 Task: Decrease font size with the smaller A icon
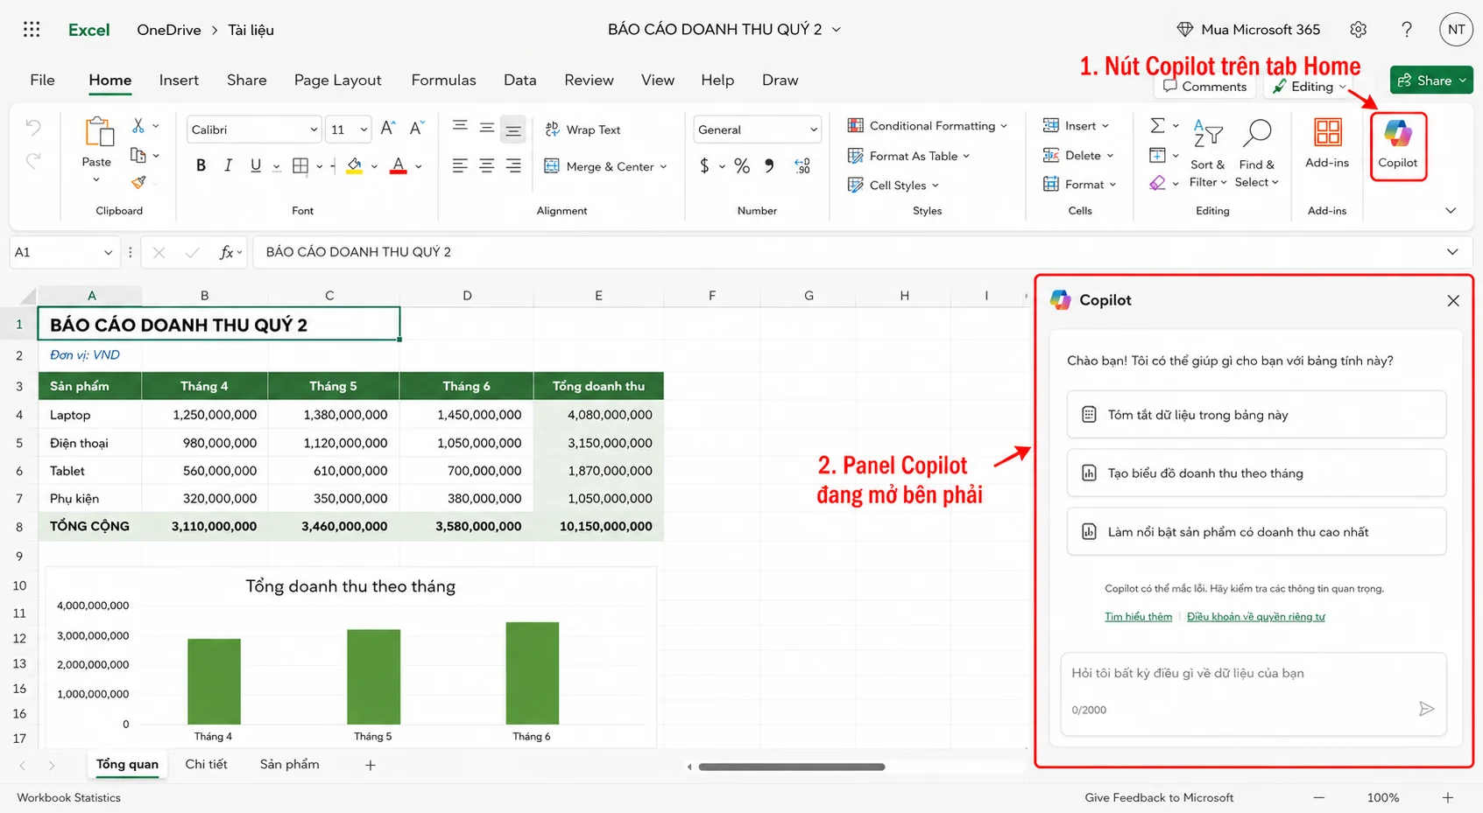417,129
